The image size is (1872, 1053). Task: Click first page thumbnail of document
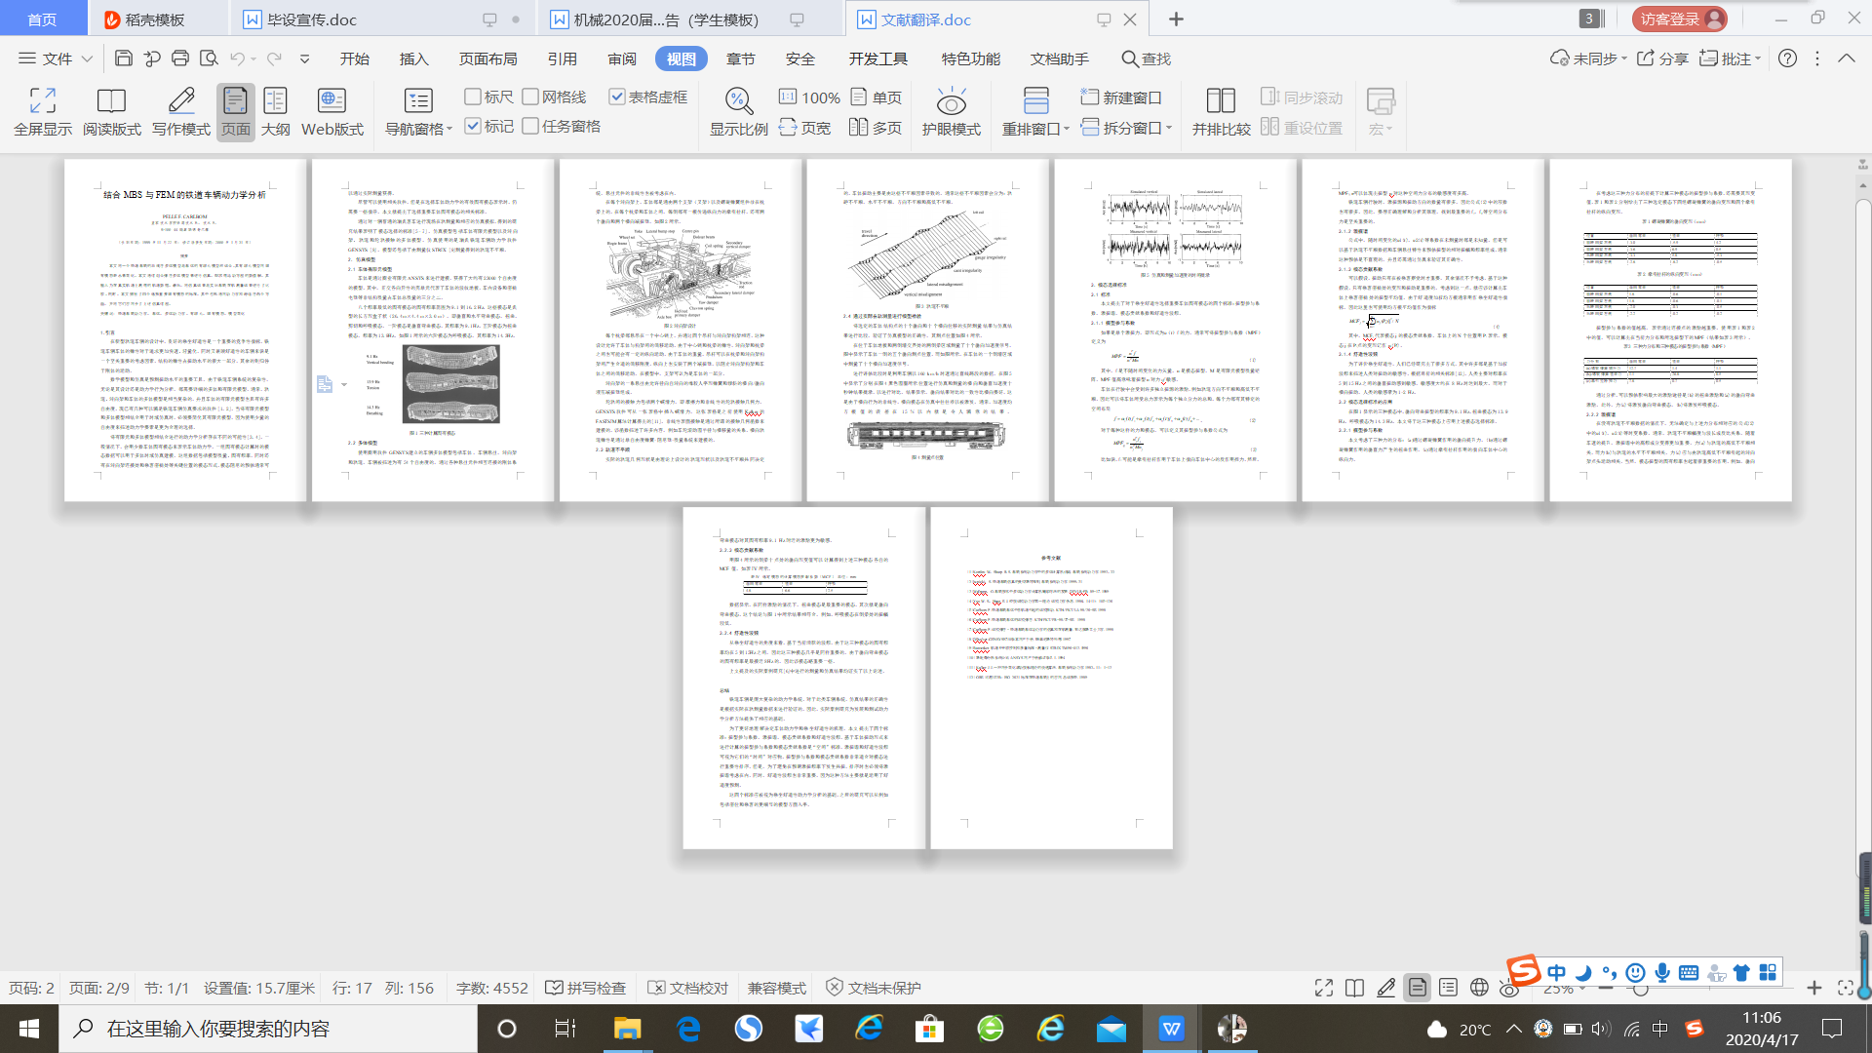(x=185, y=331)
